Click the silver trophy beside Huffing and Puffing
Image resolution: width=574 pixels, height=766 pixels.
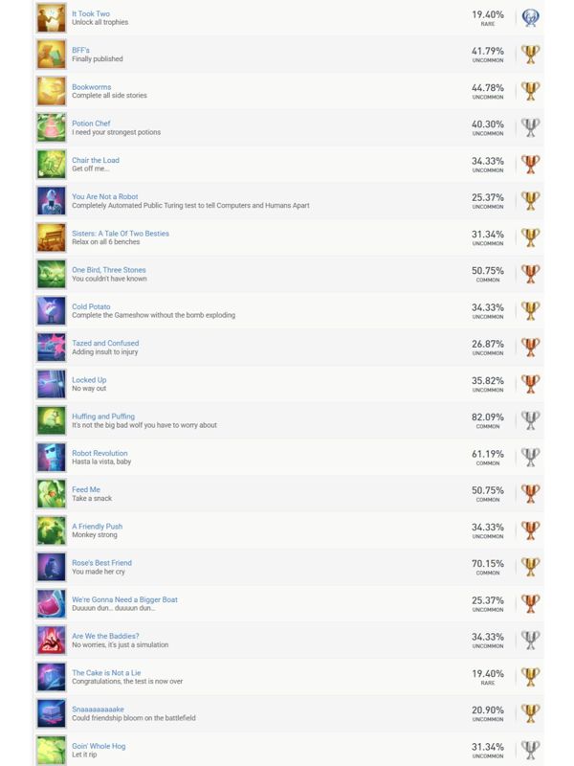(x=530, y=420)
